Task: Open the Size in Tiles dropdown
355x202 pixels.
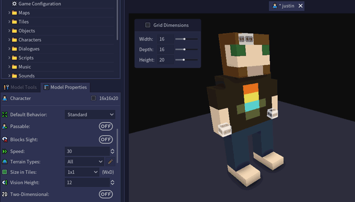Action: point(82,172)
